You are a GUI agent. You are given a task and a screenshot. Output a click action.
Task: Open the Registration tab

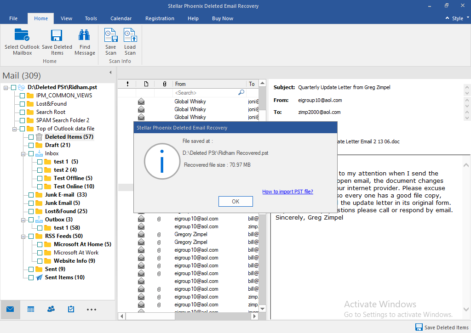coord(160,18)
